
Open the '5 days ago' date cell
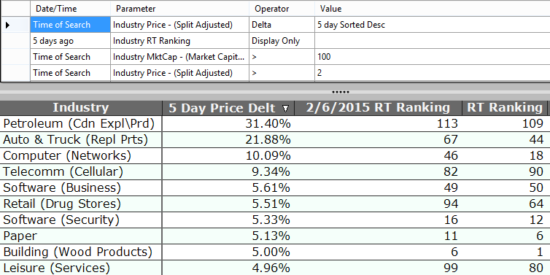(x=70, y=41)
